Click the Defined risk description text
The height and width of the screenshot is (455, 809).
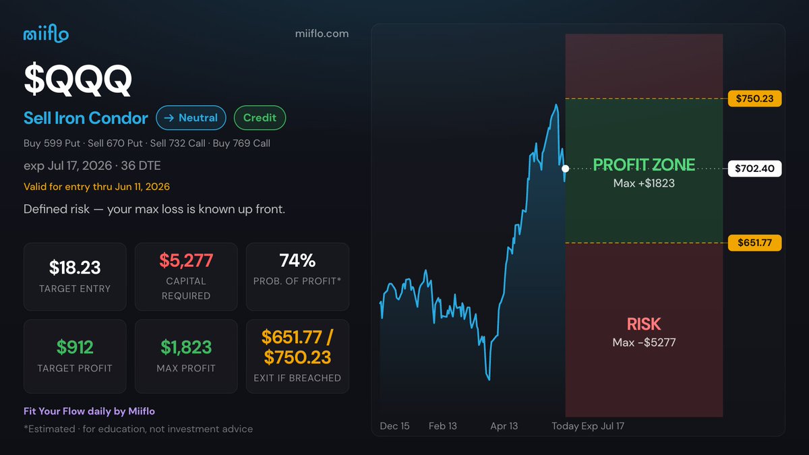point(154,209)
